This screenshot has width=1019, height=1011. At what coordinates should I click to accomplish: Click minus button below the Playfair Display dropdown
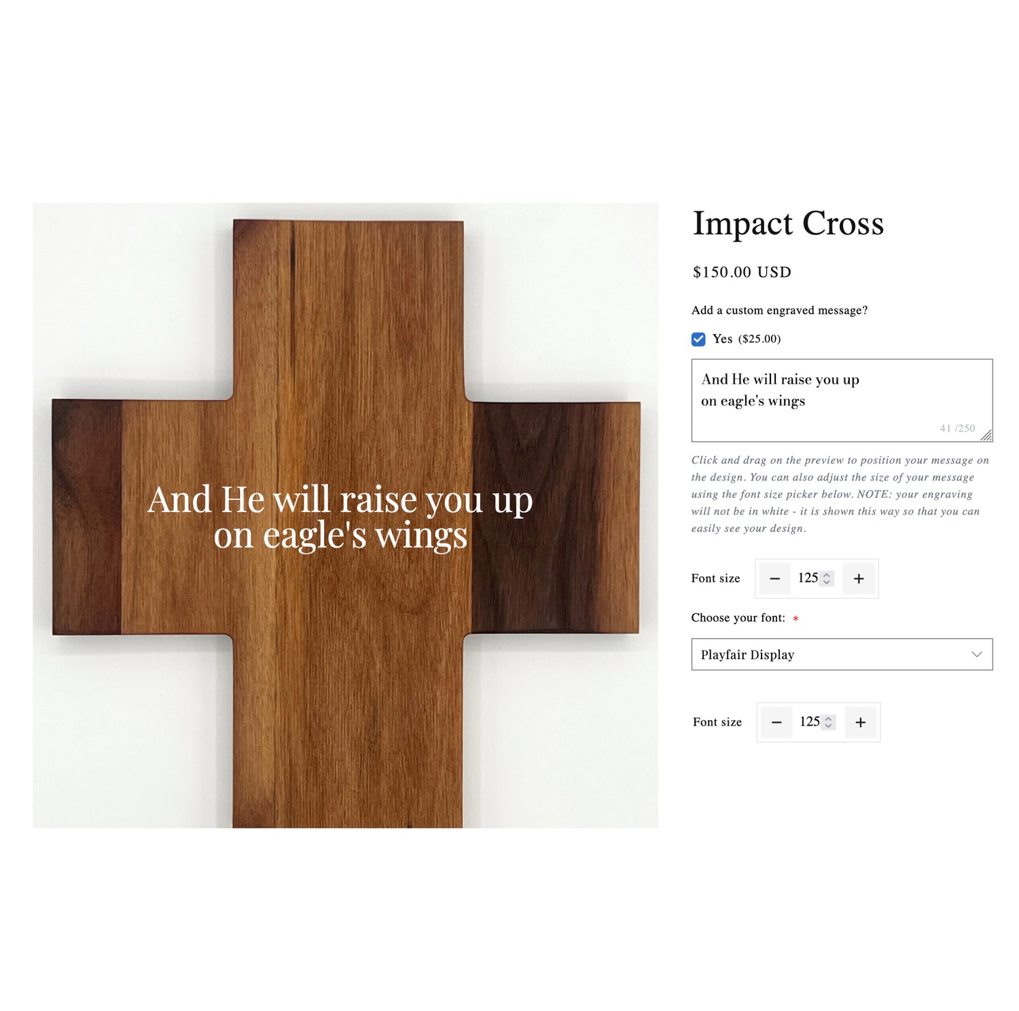click(x=776, y=723)
